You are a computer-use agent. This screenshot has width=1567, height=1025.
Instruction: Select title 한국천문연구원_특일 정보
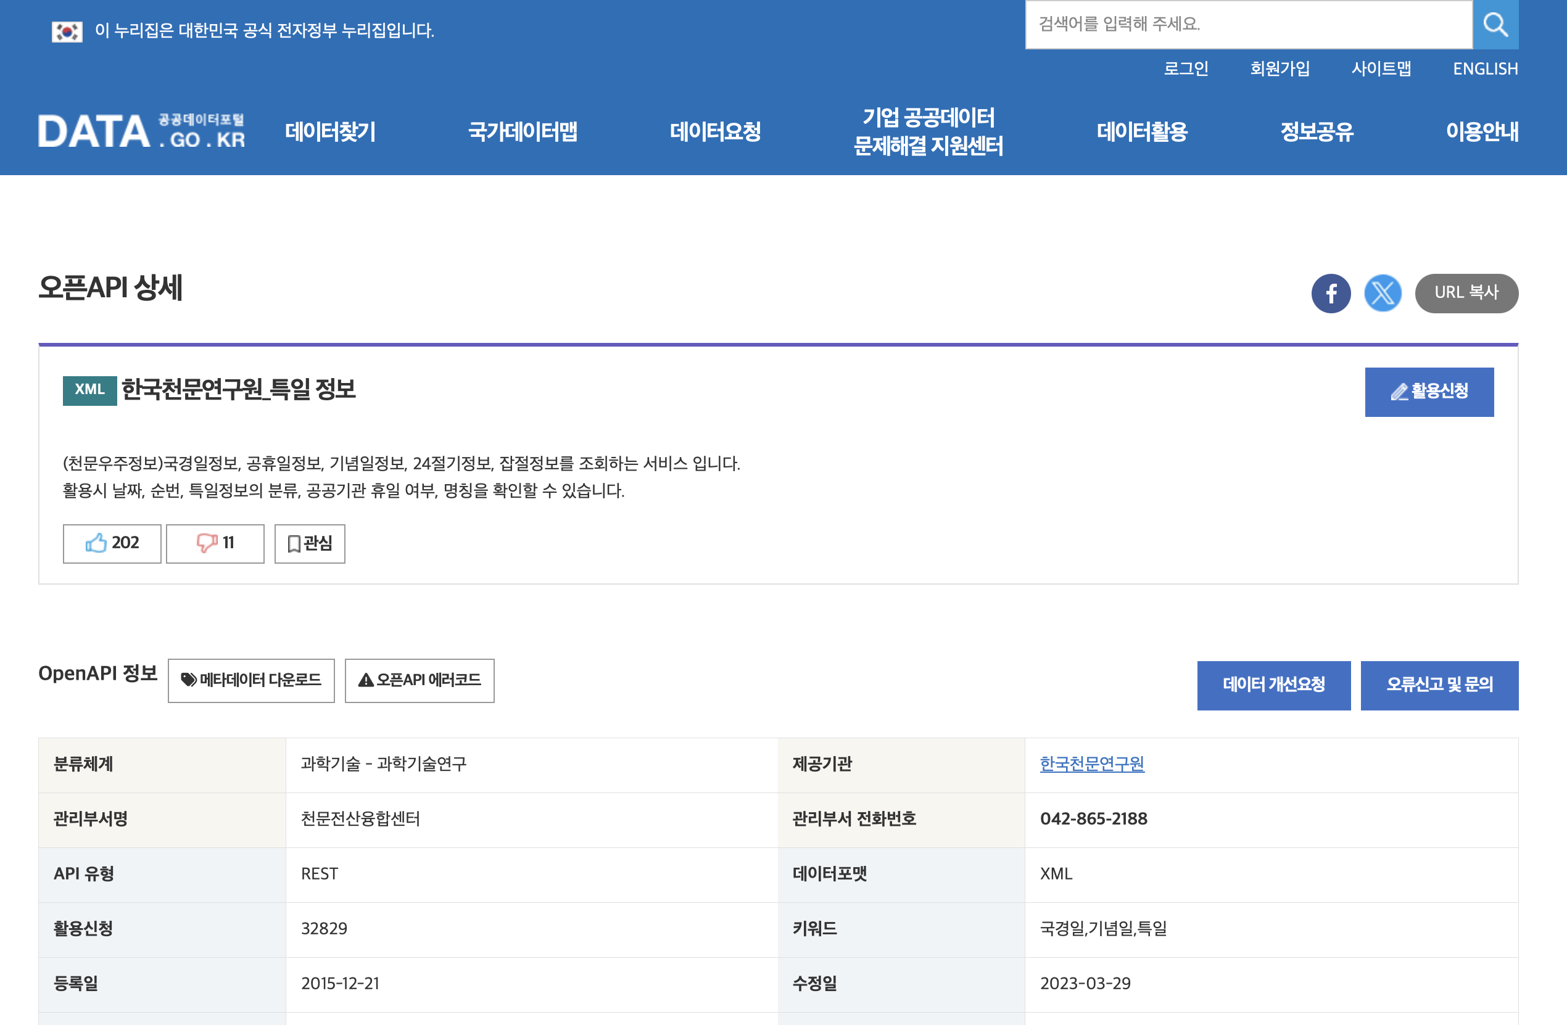238,389
